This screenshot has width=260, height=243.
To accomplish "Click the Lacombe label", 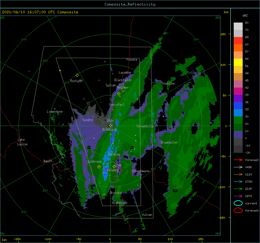I will coord(125,73).
